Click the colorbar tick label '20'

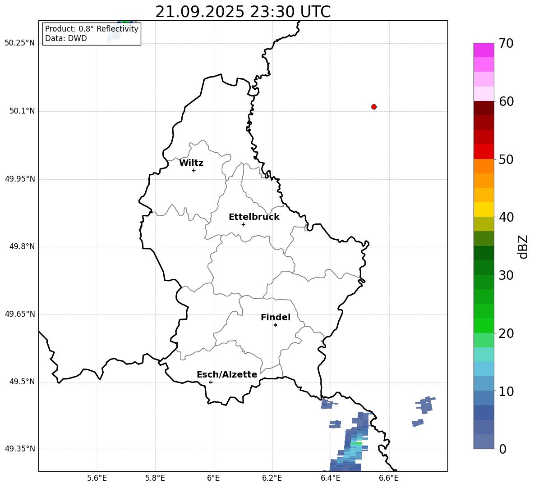click(x=506, y=333)
